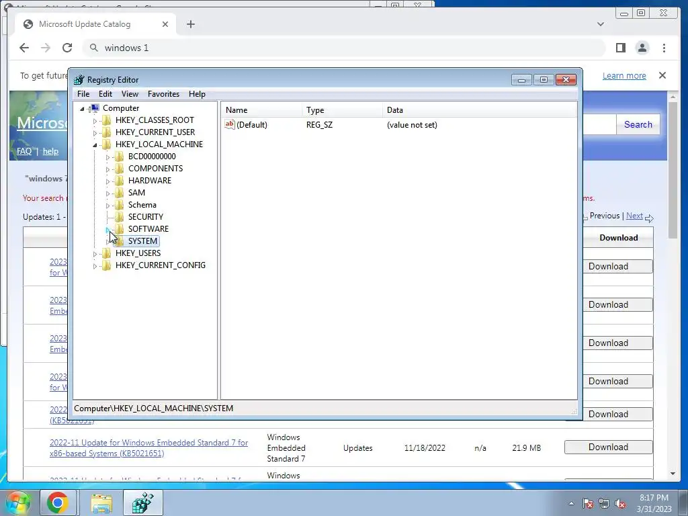688x516 pixels.
Task: Open the Help menu in Registry Editor
Action: tap(197, 94)
